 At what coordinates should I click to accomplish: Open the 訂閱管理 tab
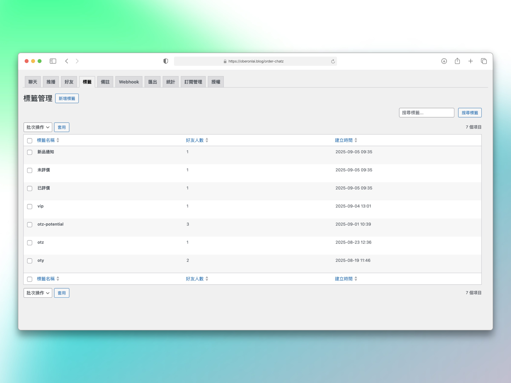[x=193, y=82]
